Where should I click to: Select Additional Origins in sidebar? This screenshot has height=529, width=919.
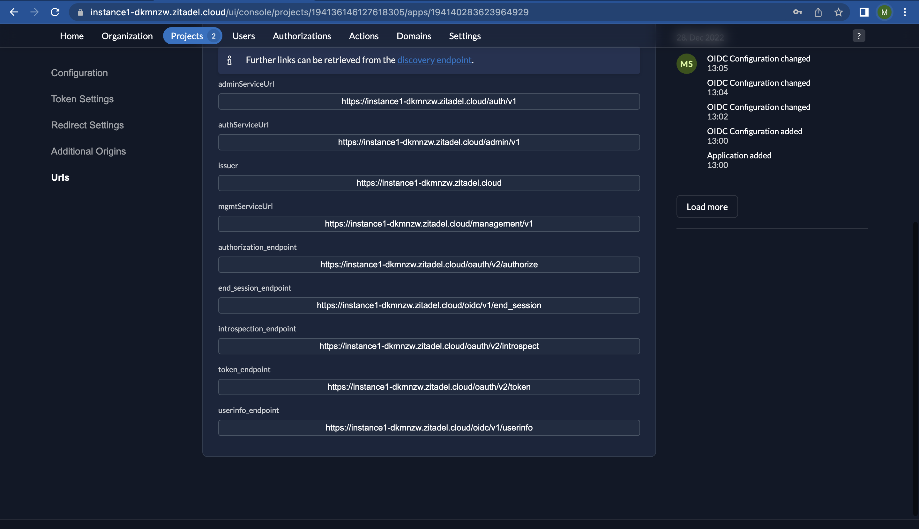pos(88,151)
